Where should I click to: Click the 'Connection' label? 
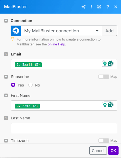[x=22, y=21]
